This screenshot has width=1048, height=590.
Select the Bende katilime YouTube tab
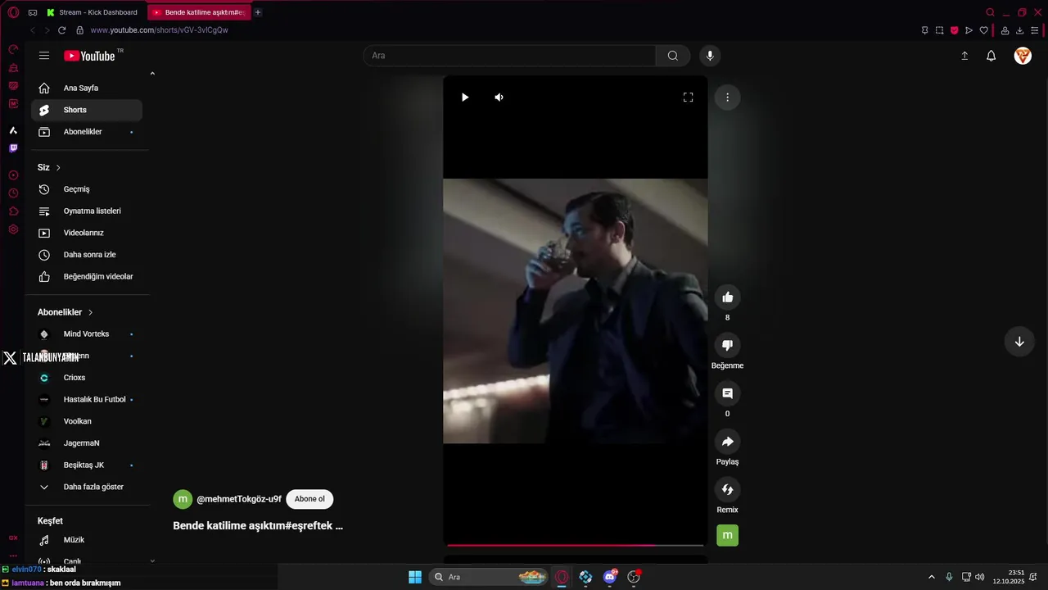pyautogui.click(x=199, y=12)
